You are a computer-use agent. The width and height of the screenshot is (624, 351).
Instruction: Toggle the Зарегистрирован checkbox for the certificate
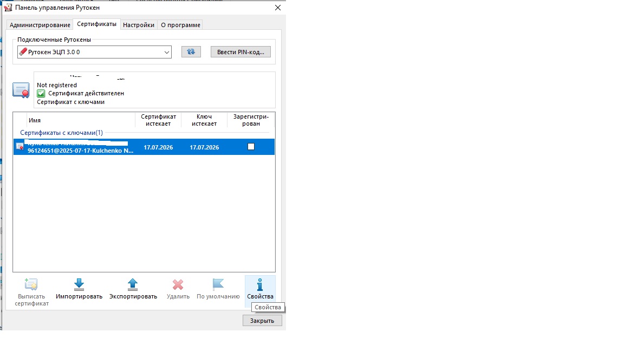click(251, 146)
